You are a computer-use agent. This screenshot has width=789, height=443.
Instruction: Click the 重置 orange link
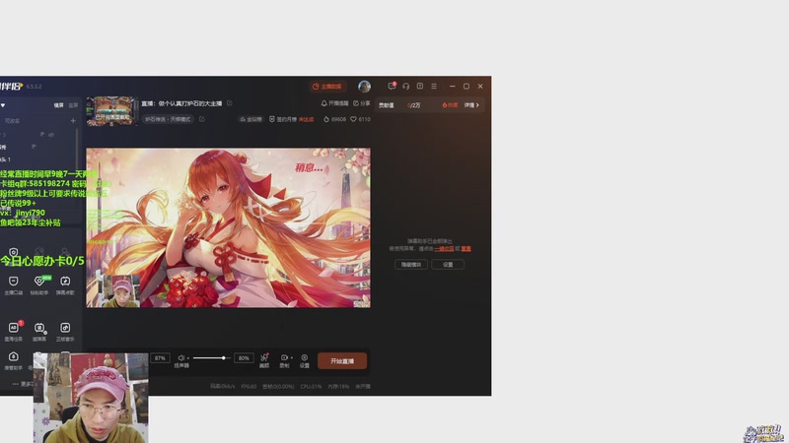(466, 249)
